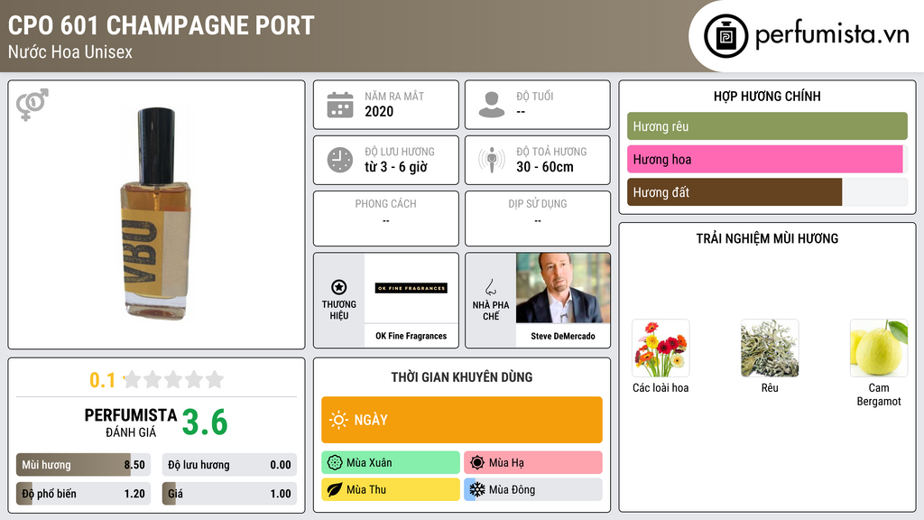This screenshot has height=520, width=924.
Task: Open the Các loài hoa flower image
Action: 661,348
